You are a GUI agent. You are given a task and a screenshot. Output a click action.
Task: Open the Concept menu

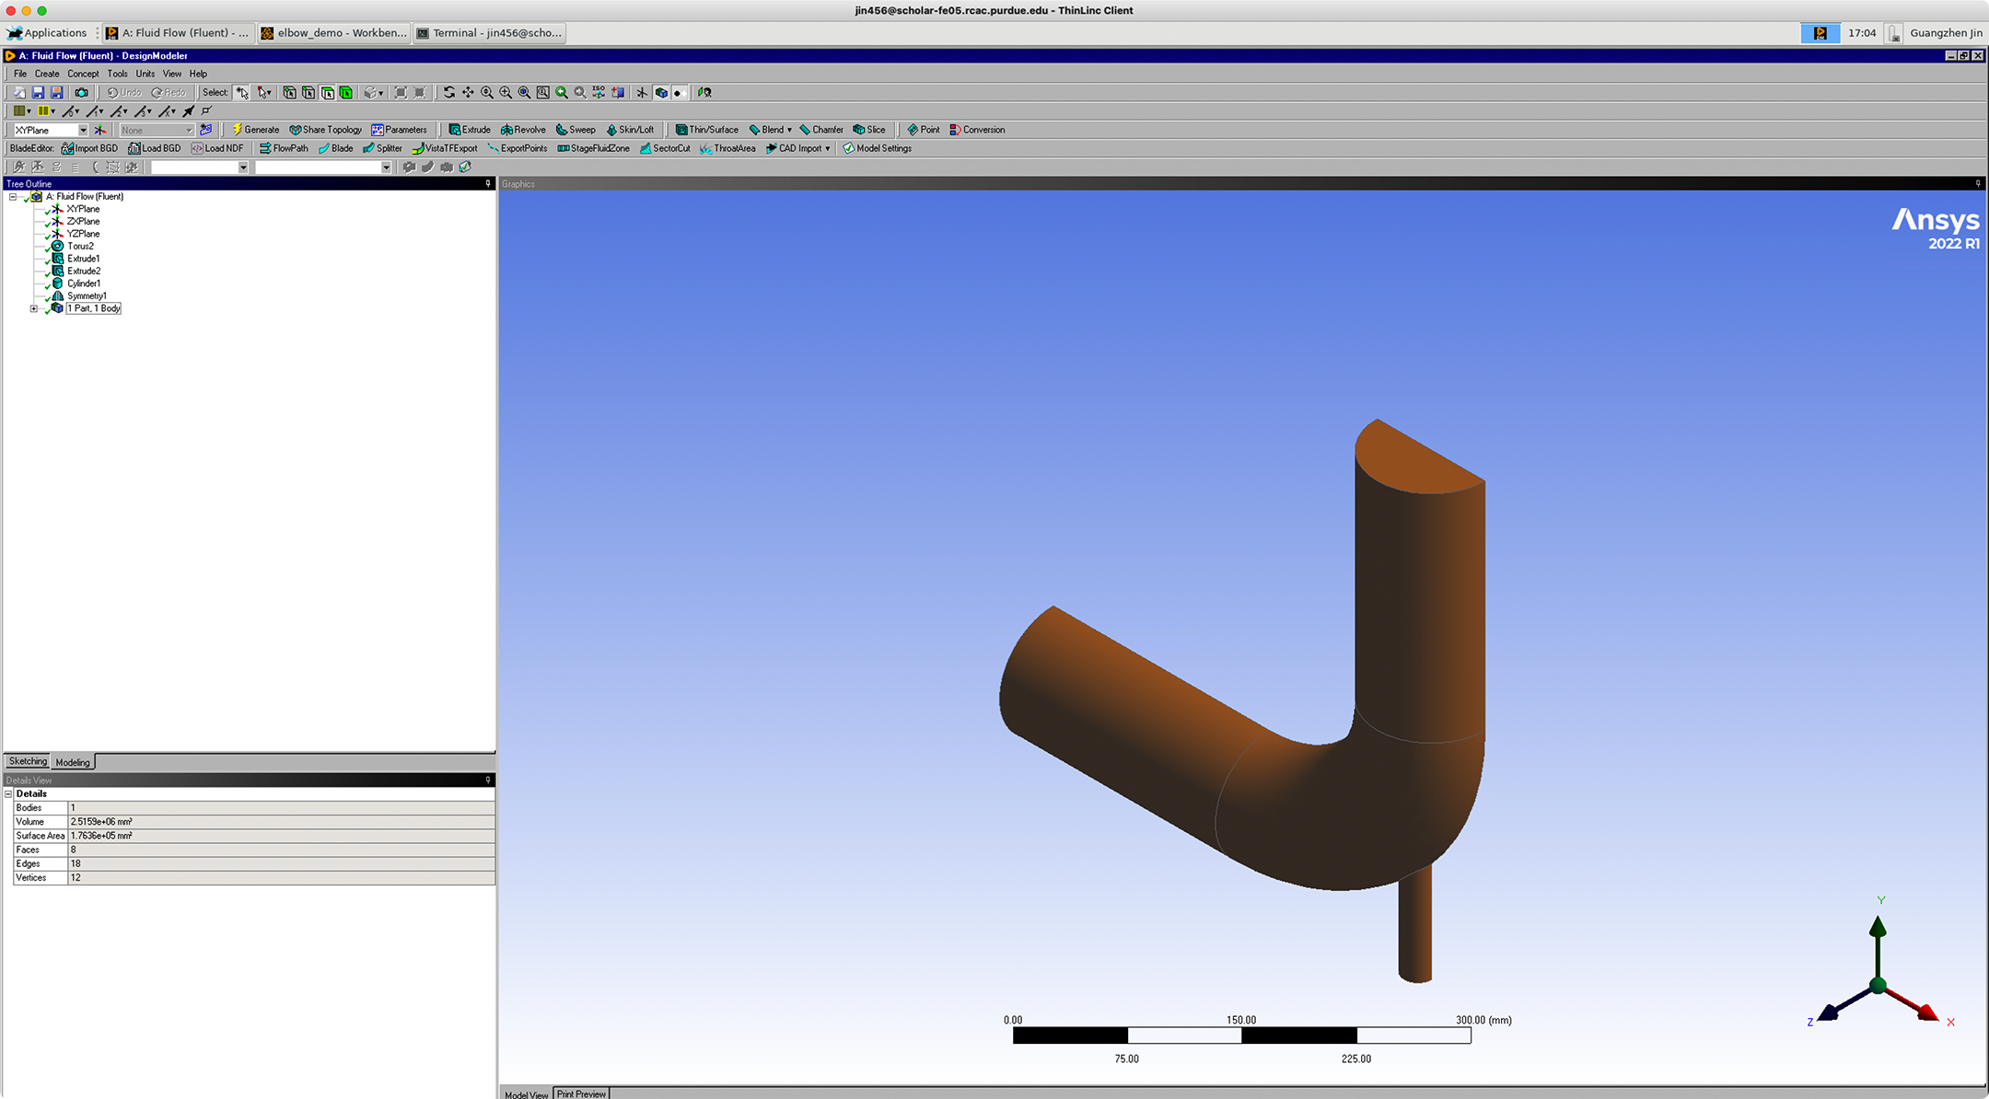83,74
